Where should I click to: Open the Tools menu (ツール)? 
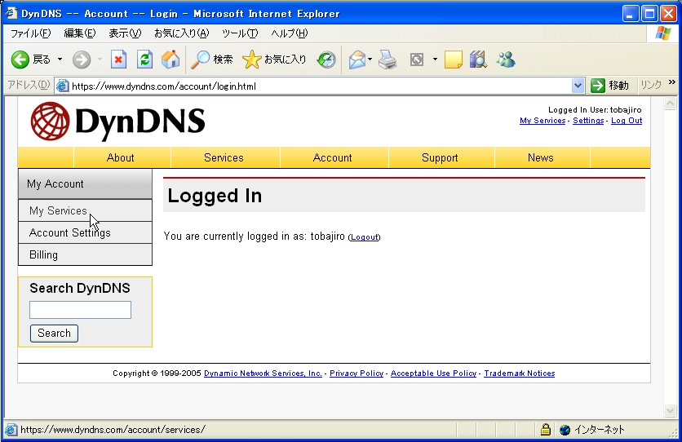point(240,33)
